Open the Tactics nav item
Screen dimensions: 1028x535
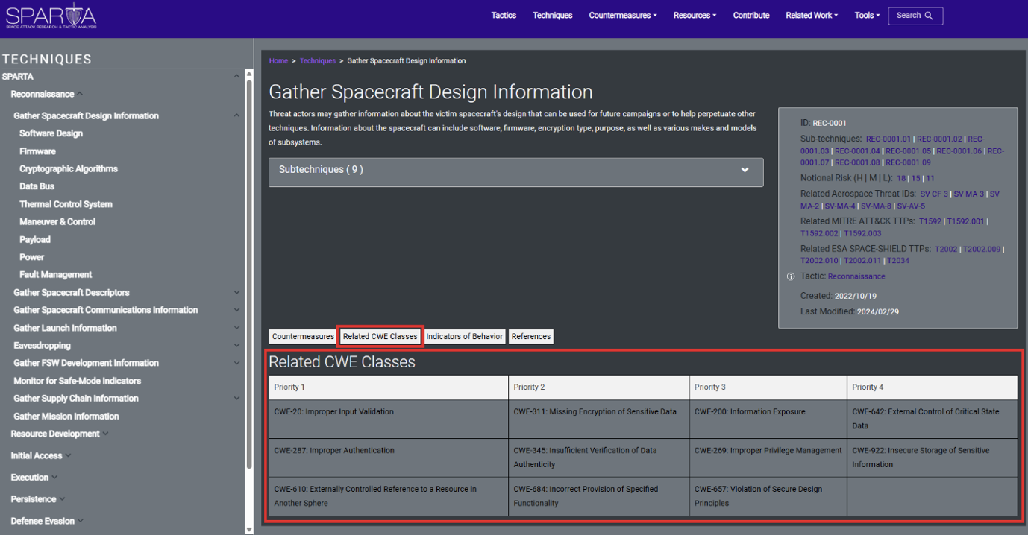point(504,16)
